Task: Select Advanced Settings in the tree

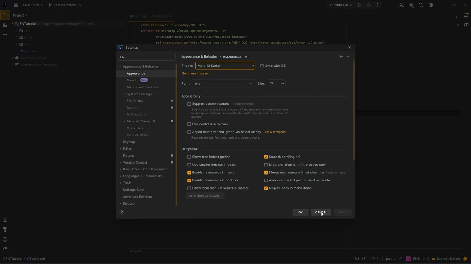Action: tap(137, 197)
